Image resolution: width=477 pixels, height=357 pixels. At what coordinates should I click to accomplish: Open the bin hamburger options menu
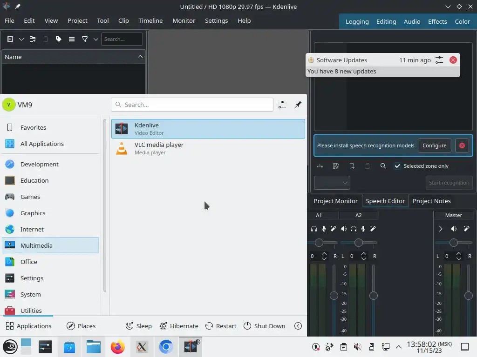click(x=72, y=39)
